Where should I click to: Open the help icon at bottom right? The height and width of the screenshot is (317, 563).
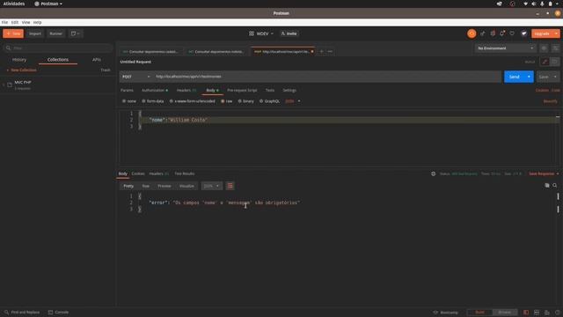pyautogui.click(x=557, y=313)
